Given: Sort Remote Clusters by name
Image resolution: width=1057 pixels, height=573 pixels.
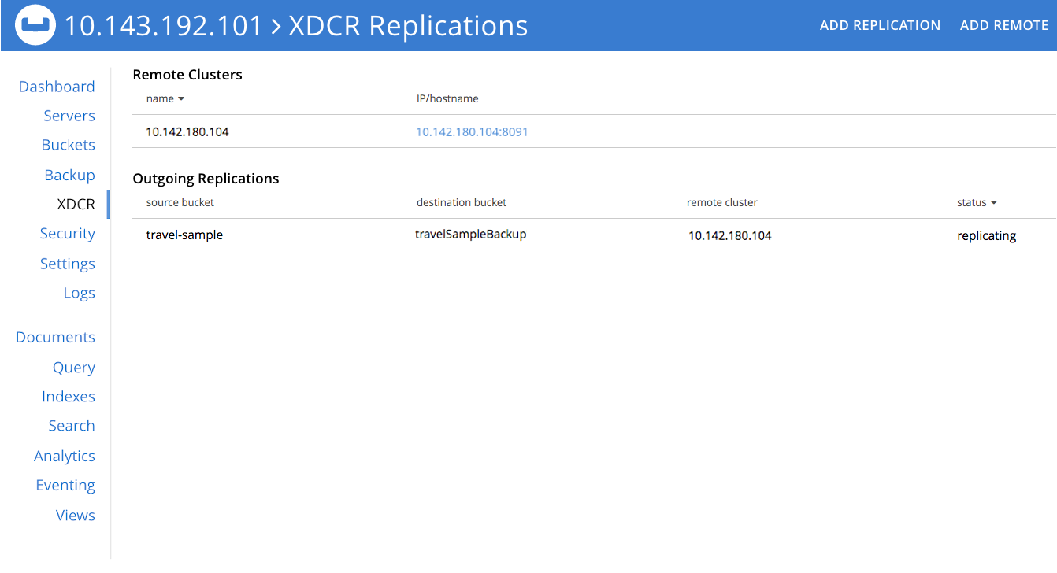Looking at the screenshot, I should coord(165,98).
